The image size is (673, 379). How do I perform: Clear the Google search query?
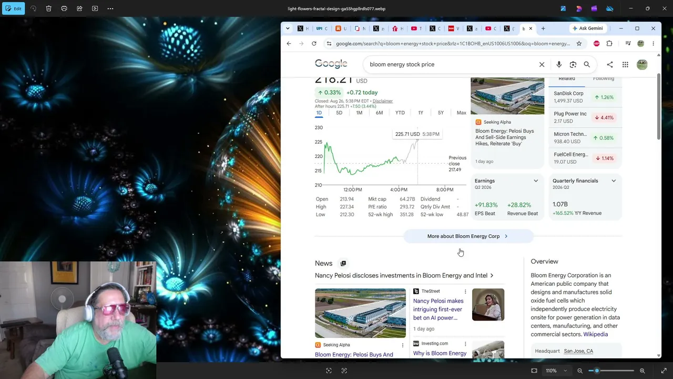click(542, 64)
